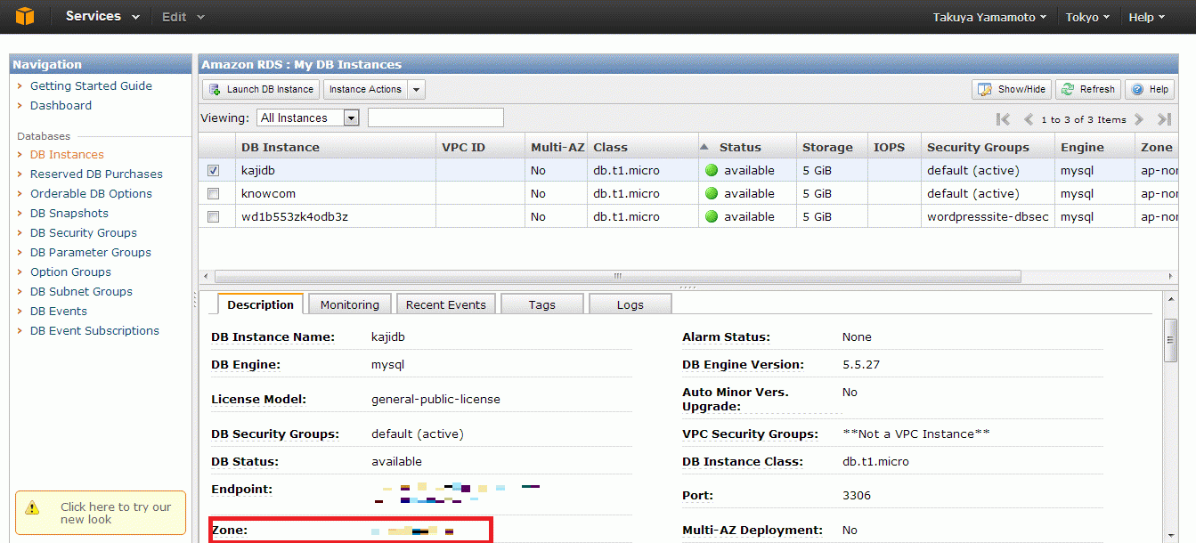Screen dimensions: 1196x543
Task: Click green status icon for wd1b553zk4odb3z
Action: pos(711,216)
